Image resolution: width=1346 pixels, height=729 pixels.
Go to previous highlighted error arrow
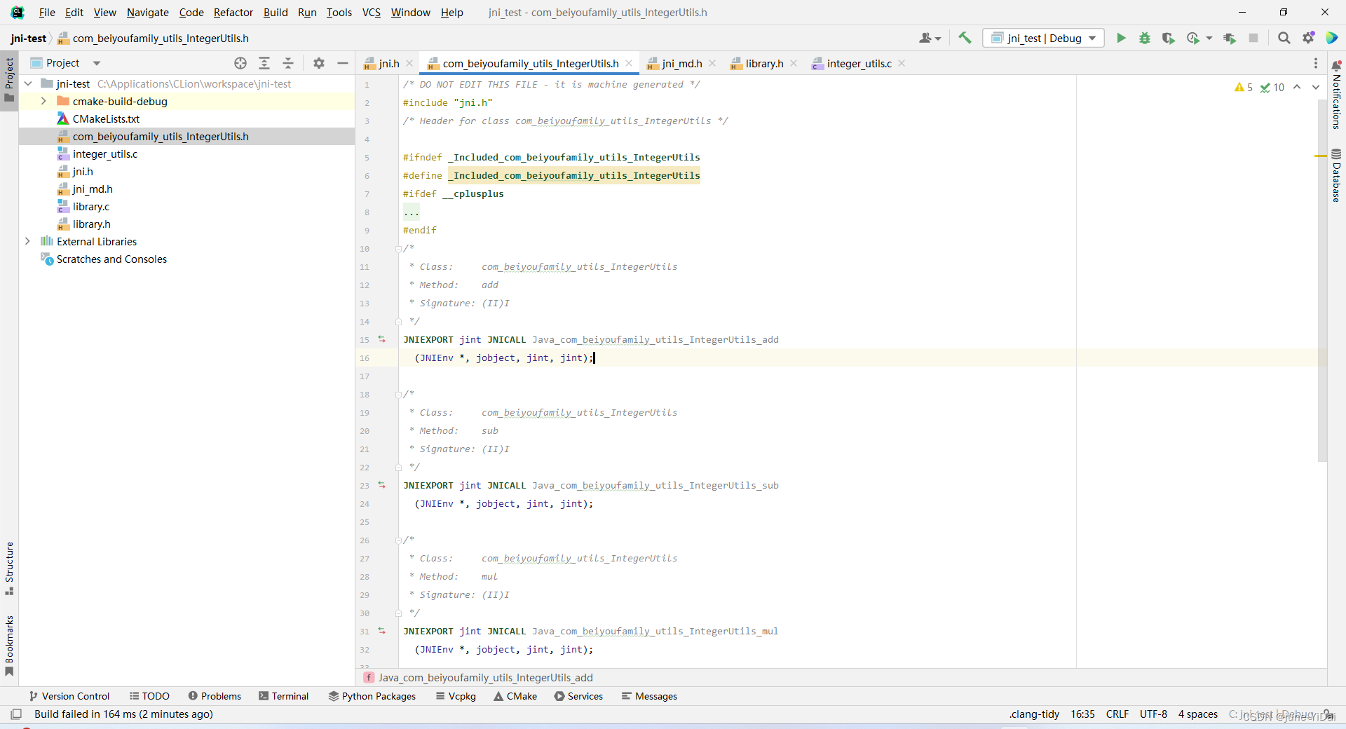(x=1297, y=87)
